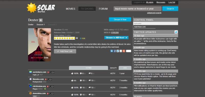Sort links by the AGE tab

(x=125, y=68)
